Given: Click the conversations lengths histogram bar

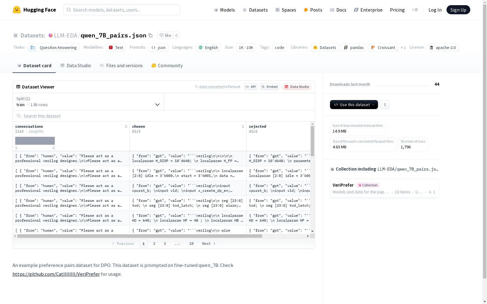Looking at the screenshot, I should pyautogui.click(x=35, y=140).
